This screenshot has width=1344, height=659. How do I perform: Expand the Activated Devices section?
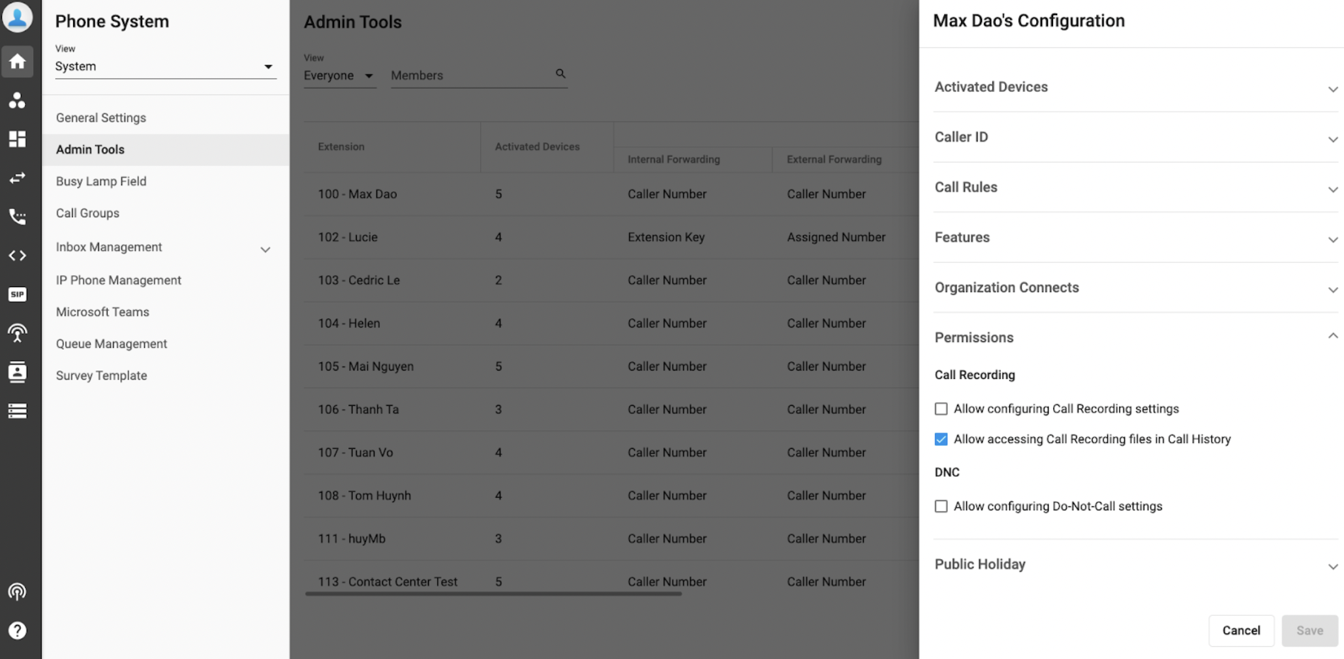pos(1136,87)
